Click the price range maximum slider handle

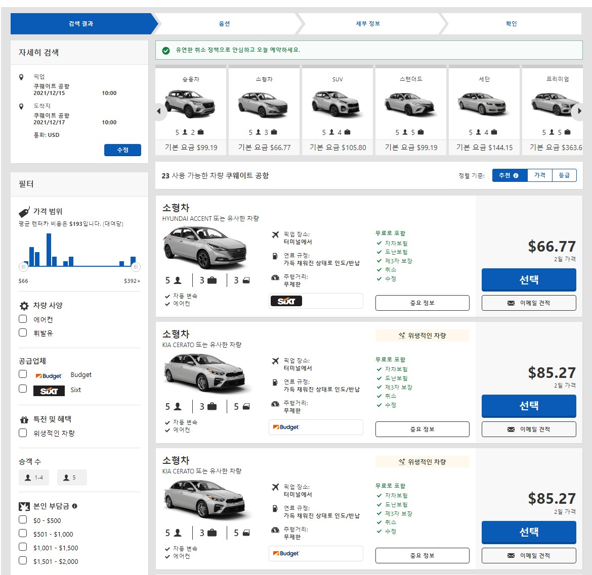click(136, 267)
